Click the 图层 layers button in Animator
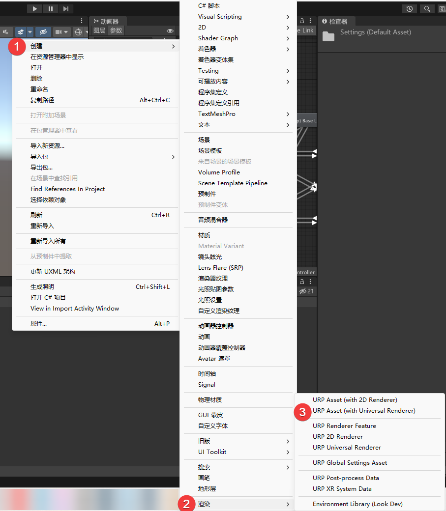446x511 pixels. point(99,30)
